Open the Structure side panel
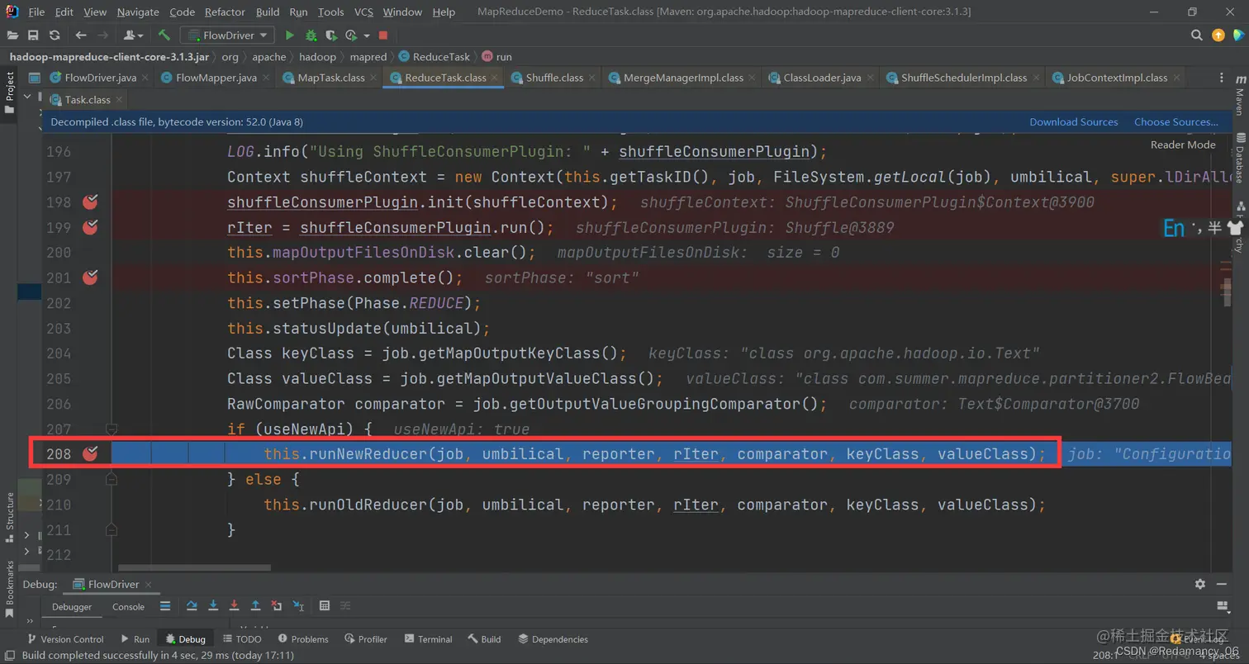The height and width of the screenshot is (664, 1249). 10,517
